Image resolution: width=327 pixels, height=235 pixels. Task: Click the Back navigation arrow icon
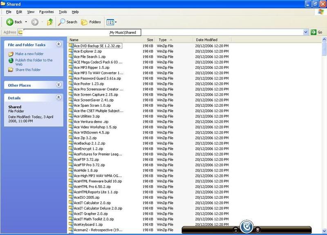pyautogui.click(x=9, y=22)
